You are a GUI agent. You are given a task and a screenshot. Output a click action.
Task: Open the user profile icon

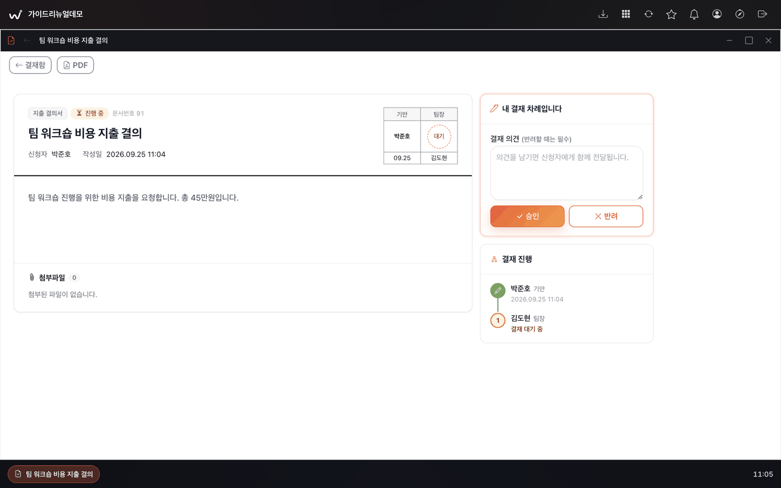coord(717,14)
